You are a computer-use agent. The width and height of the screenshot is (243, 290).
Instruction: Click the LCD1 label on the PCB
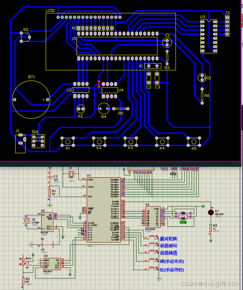click(50, 10)
